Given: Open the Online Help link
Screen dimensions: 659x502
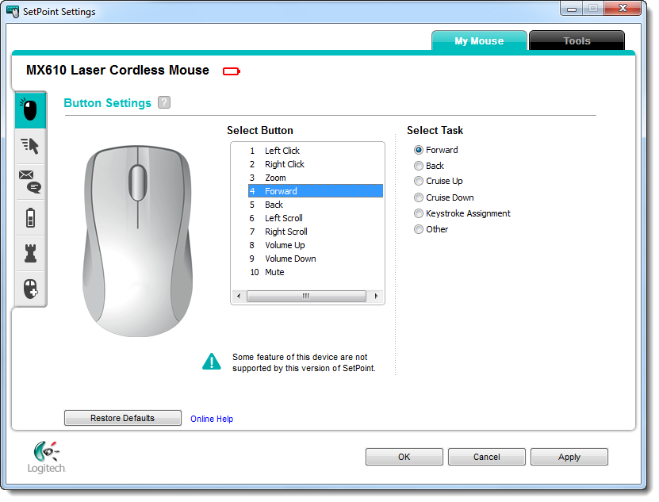Looking at the screenshot, I should pos(212,420).
